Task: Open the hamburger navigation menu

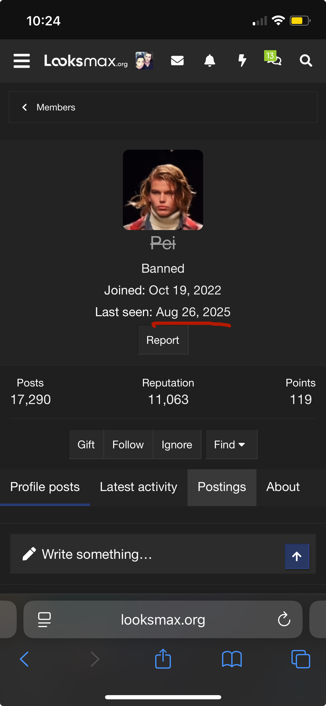Action: 22,61
